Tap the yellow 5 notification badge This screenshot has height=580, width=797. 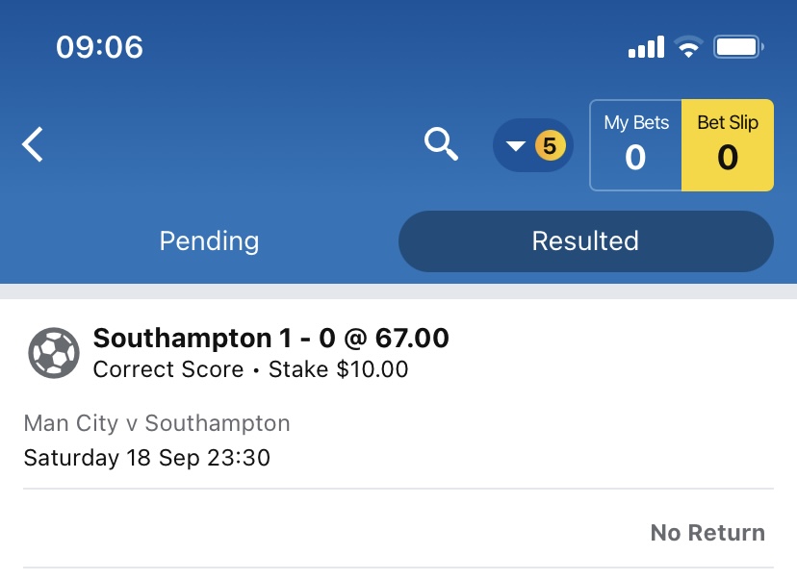550,146
